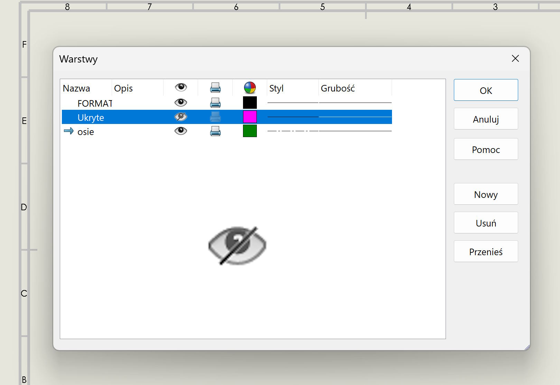The image size is (560, 385).
Task: Click the printer column header icon
Action: tap(215, 88)
